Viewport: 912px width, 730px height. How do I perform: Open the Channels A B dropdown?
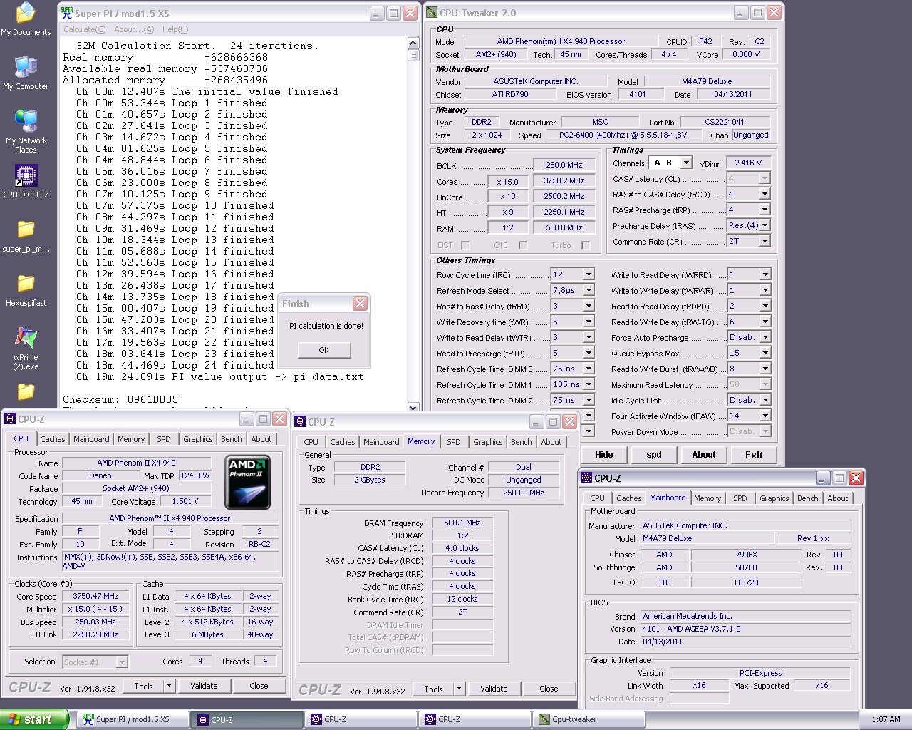[x=686, y=163]
